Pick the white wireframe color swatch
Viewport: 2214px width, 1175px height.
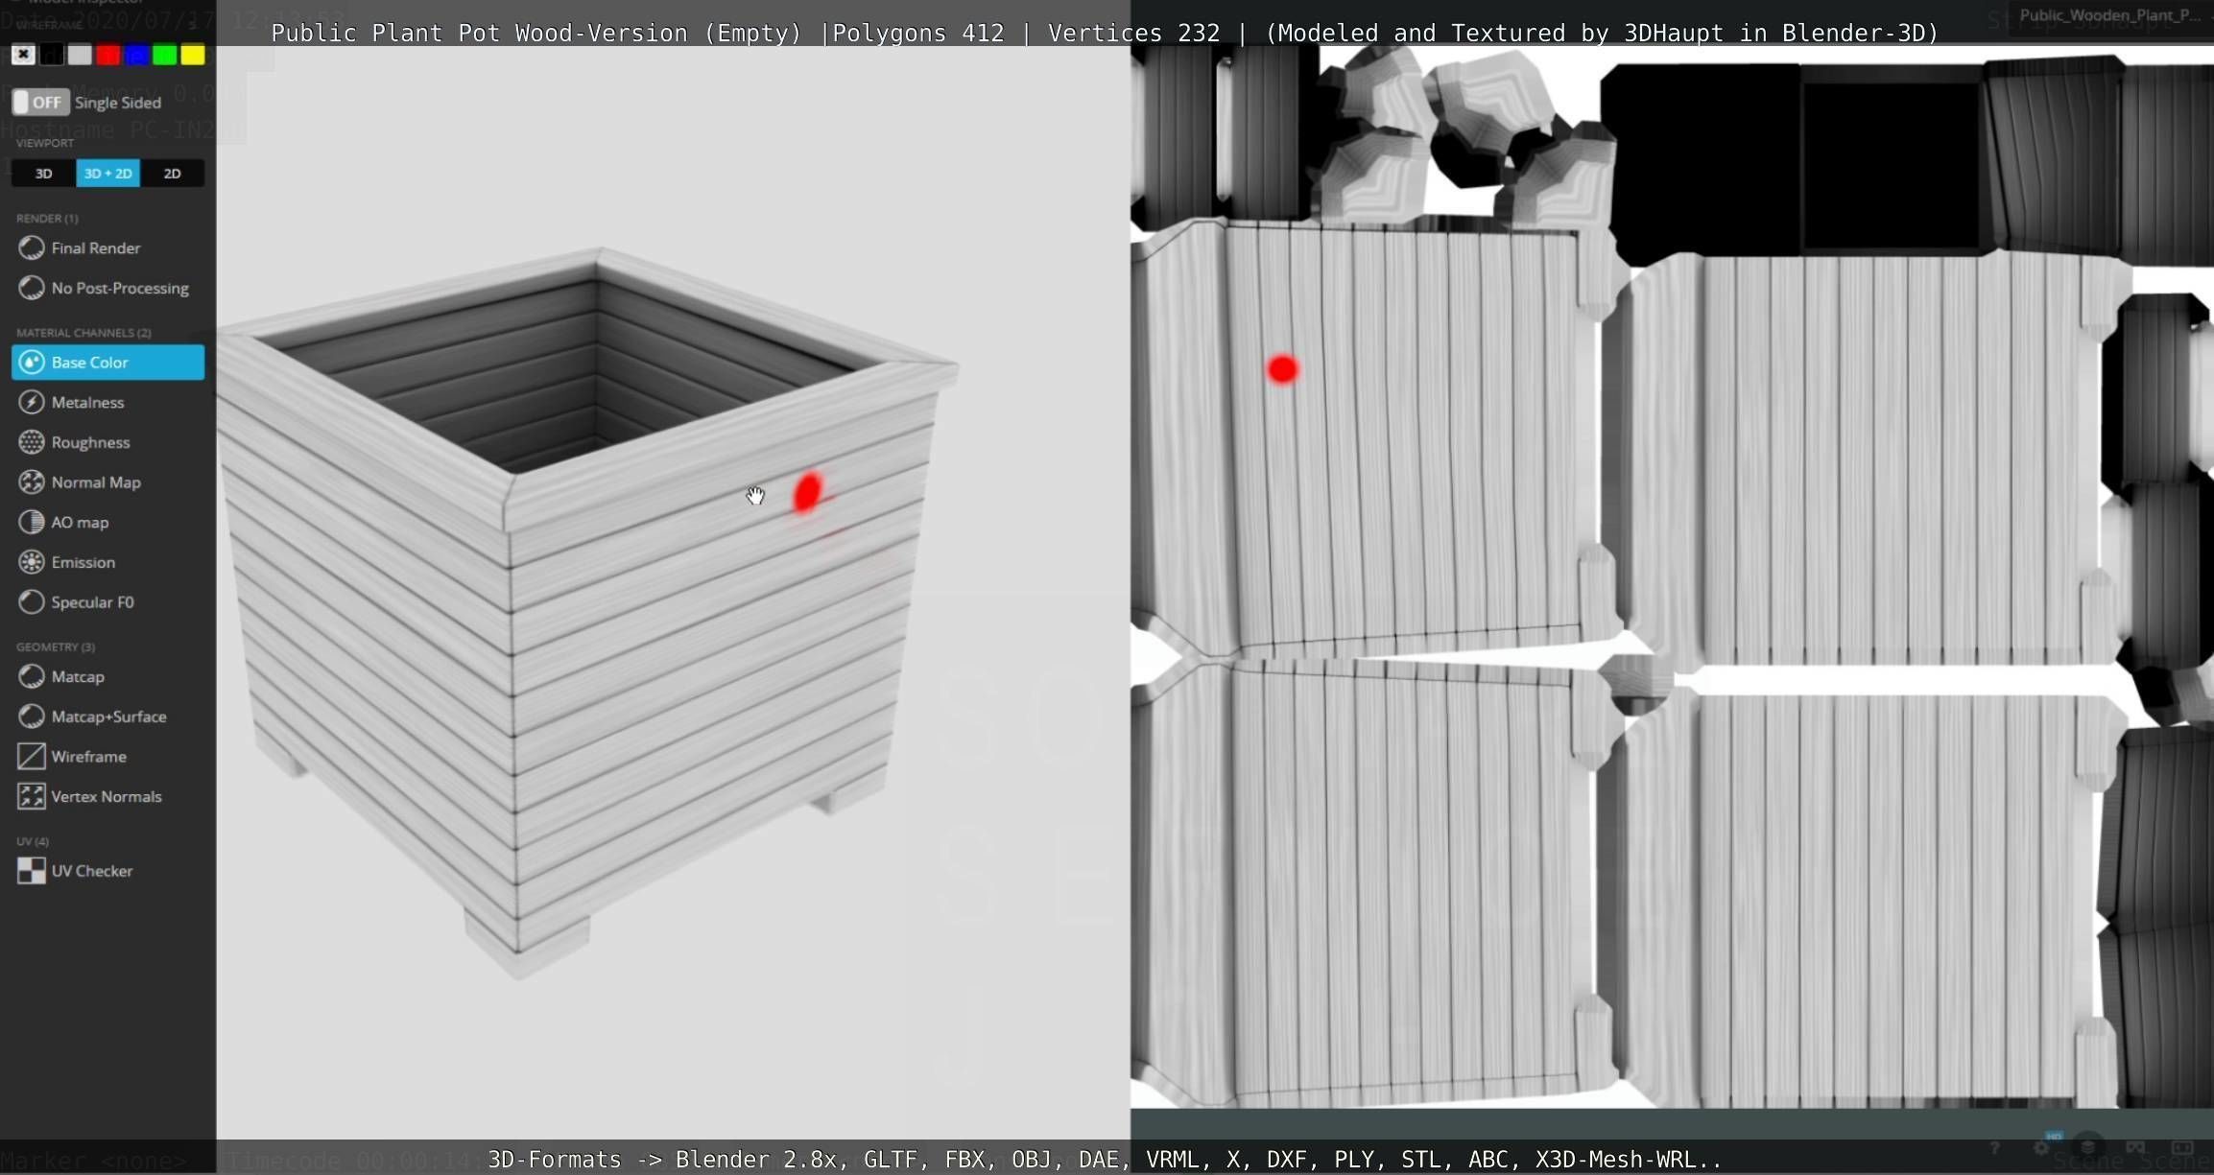[x=80, y=55]
